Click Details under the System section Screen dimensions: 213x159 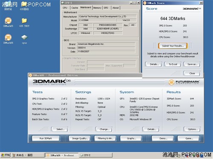(151, 129)
